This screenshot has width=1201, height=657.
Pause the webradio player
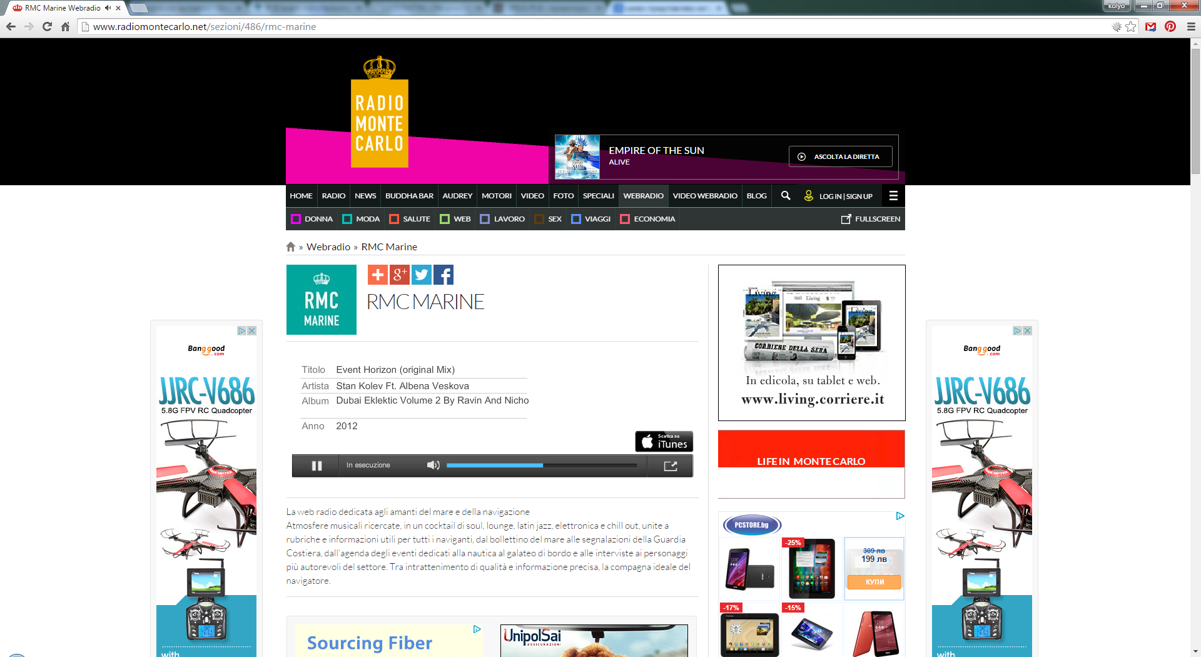(x=317, y=466)
